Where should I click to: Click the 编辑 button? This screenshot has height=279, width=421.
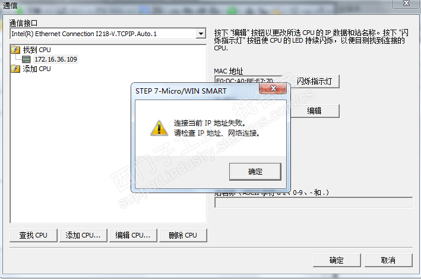(x=314, y=111)
